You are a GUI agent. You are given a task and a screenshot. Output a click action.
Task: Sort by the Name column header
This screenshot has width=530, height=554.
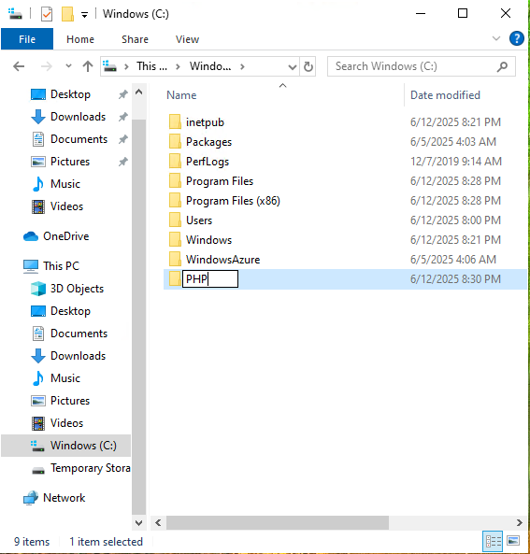(x=181, y=95)
